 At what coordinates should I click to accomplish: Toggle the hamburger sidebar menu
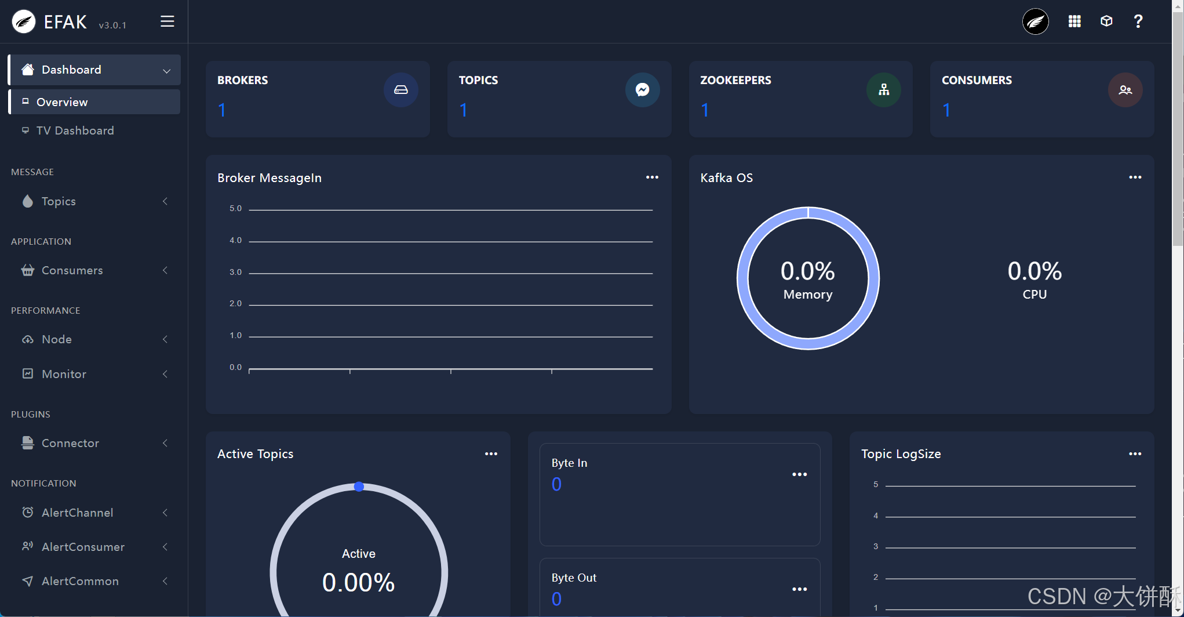[x=167, y=21]
